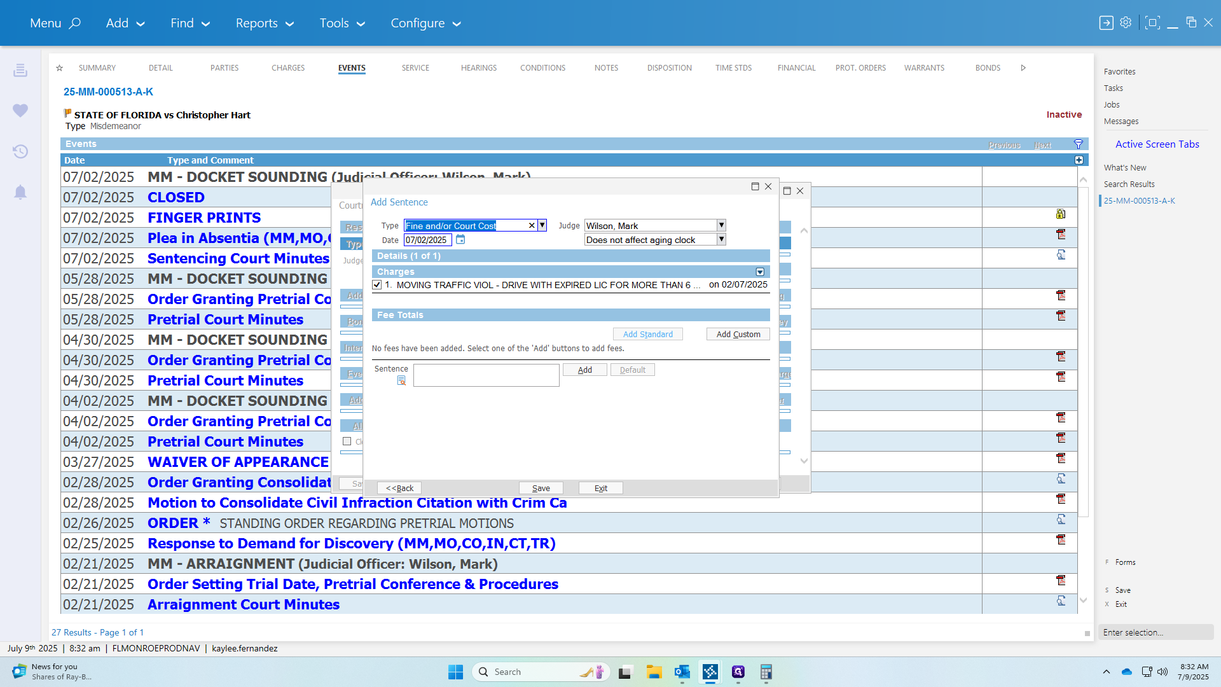Click the left sidebar heart favorites icon
Screen dimensions: 1221x687
20,111
